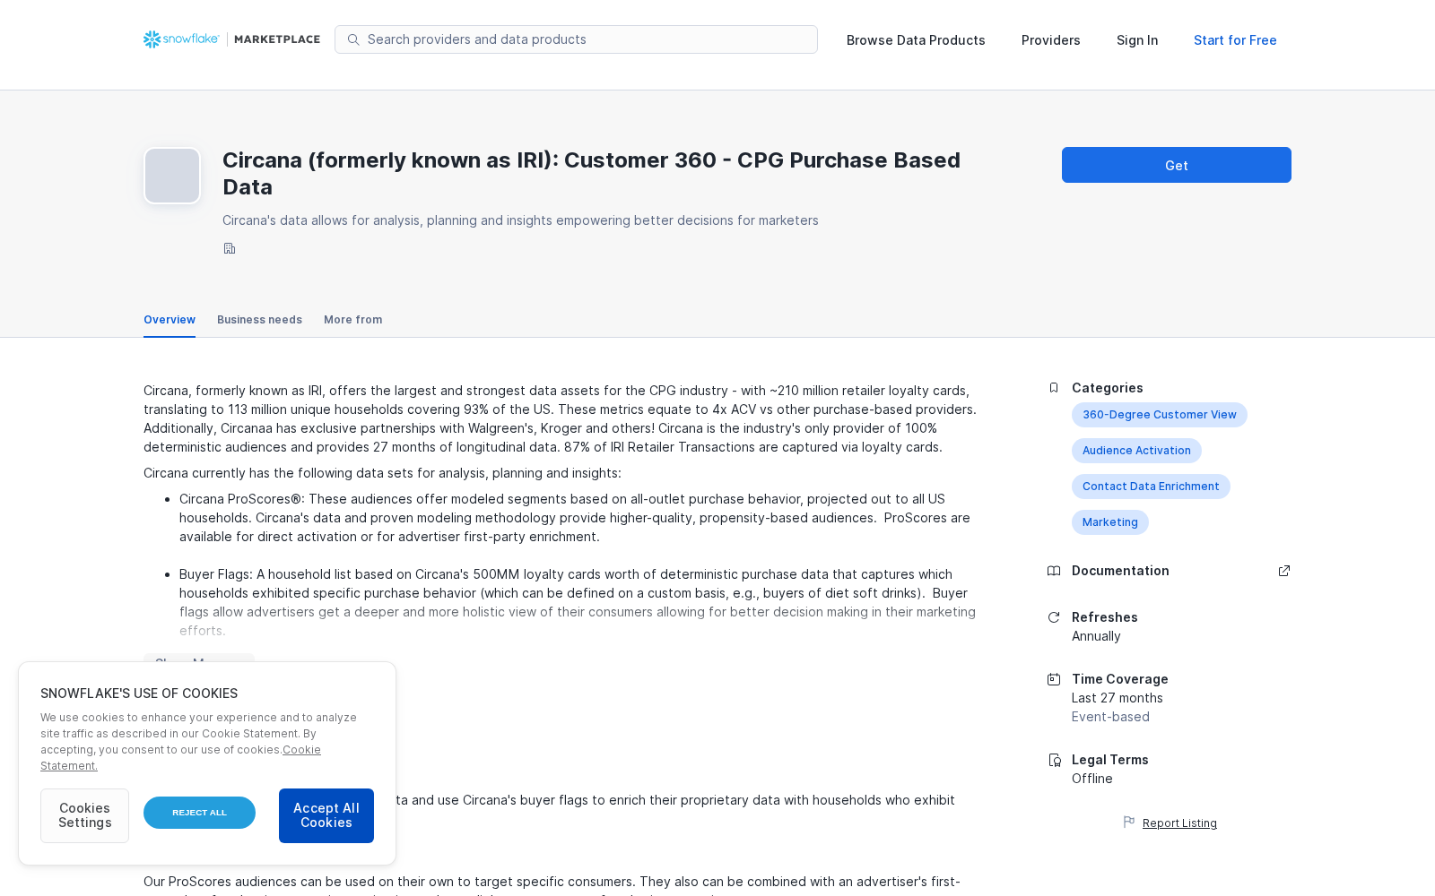The height and width of the screenshot is (896, 1435).
Task: Click the subtitle about analysis, planning and insights
Action: (520, 220)
